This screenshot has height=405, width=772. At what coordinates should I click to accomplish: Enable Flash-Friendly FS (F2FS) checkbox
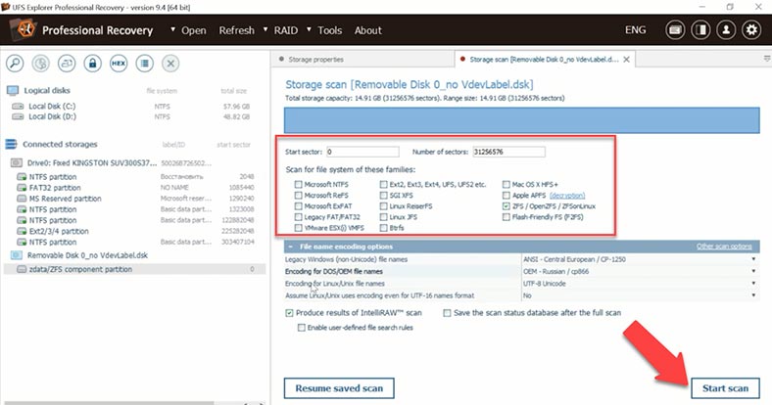(x=507, y=217)
